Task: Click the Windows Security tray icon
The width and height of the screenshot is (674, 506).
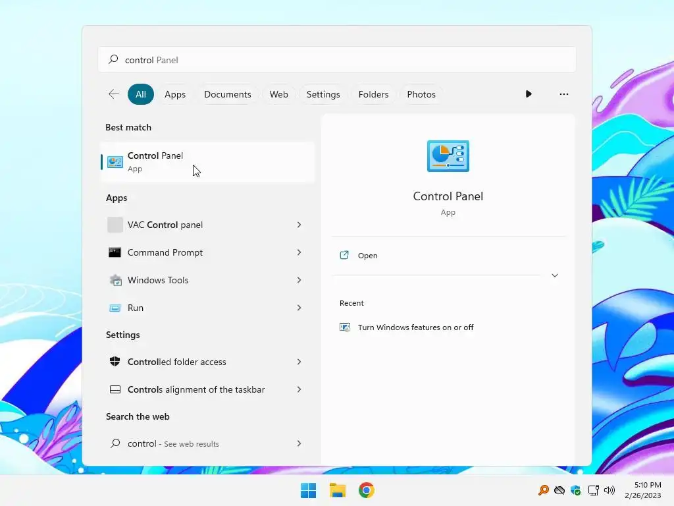Action: (575, 490)
